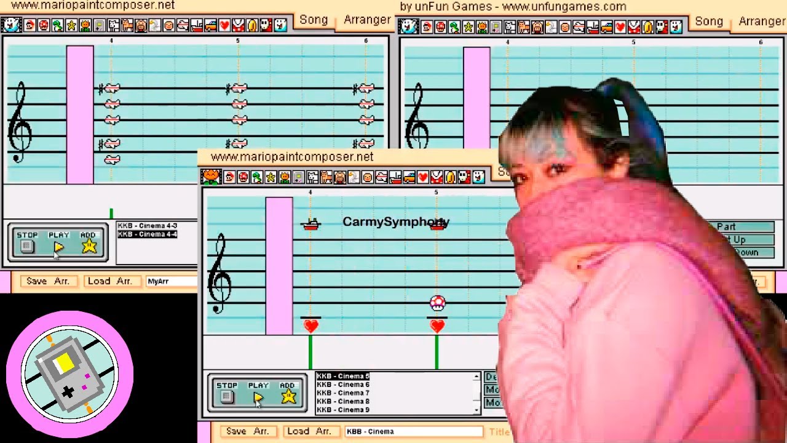Open the Arranger tab in the top-right window
Image resolution: width=787 pixels, height=443 pixels.
tap(762, 21)
